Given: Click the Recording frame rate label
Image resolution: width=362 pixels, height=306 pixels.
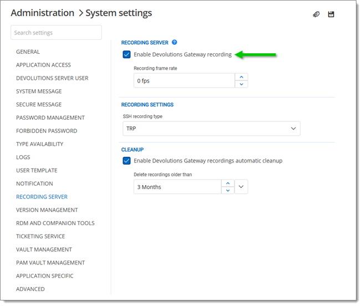Looking at the screenshot, I should (155, 68).
